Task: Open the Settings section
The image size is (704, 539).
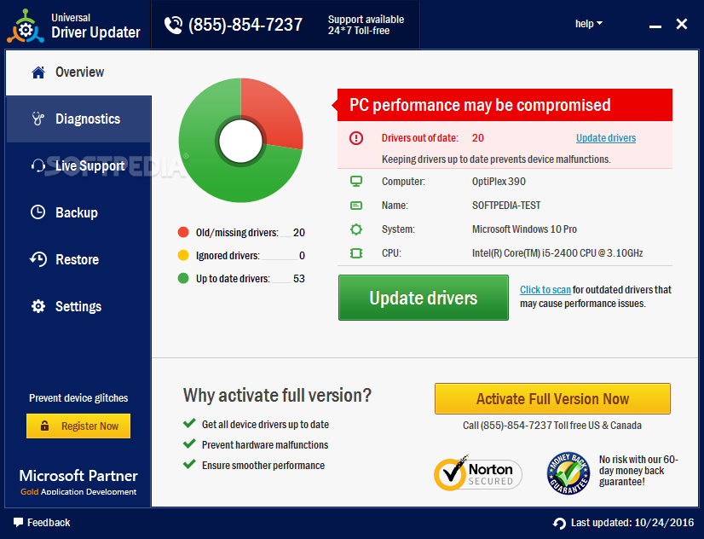Action: point(78,306)
